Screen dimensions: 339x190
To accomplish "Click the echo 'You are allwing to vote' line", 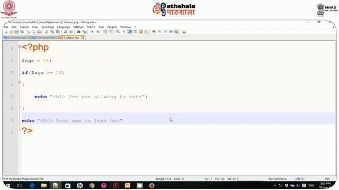I will 91,97.
